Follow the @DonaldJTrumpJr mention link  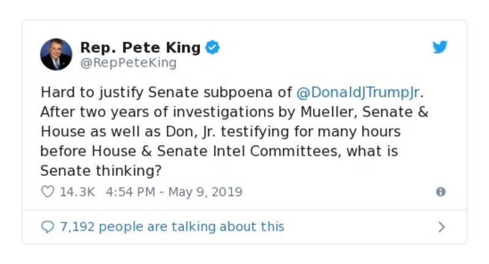point(359,93)
